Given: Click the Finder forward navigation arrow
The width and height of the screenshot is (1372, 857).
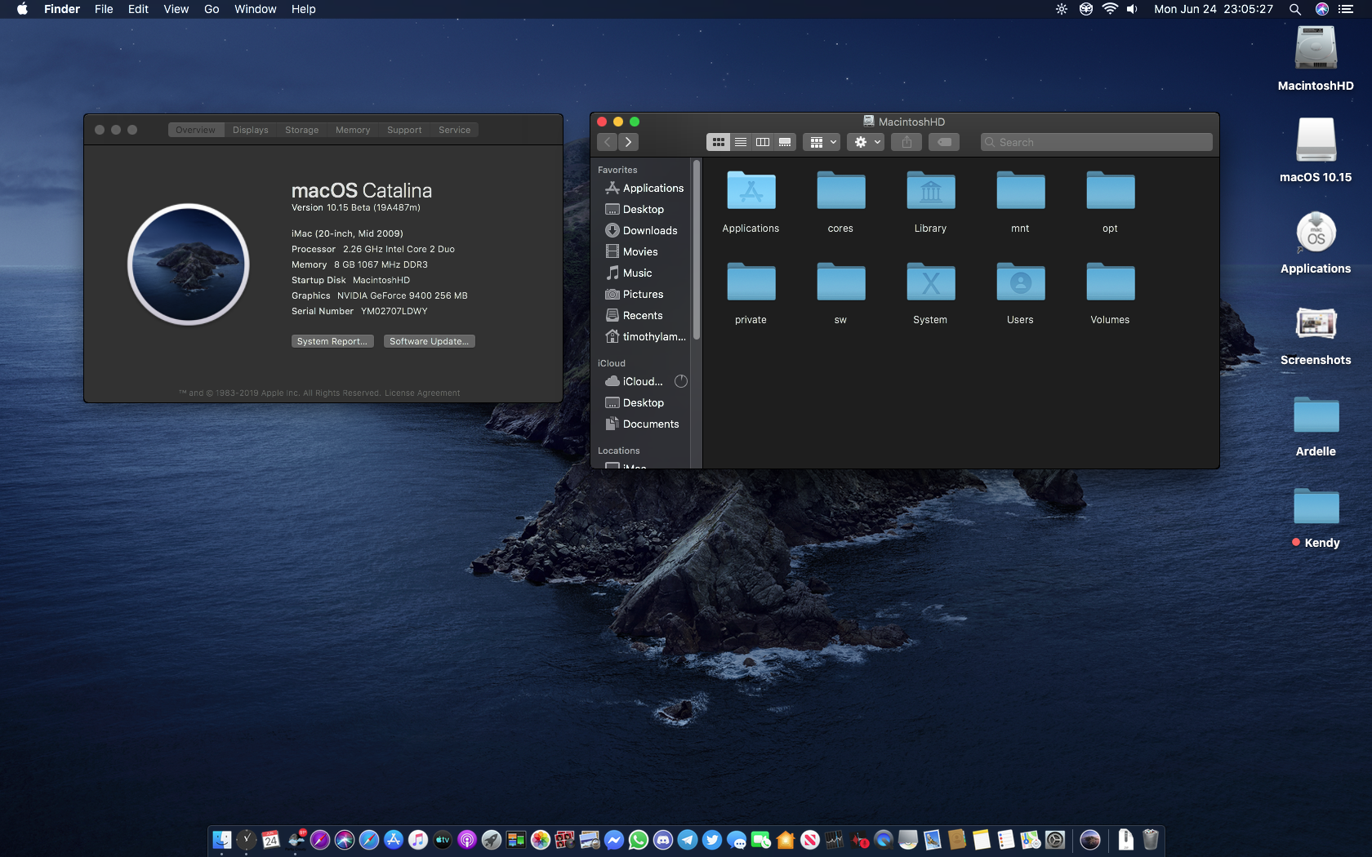Looking at the screenshot, I should coord(628,142).
